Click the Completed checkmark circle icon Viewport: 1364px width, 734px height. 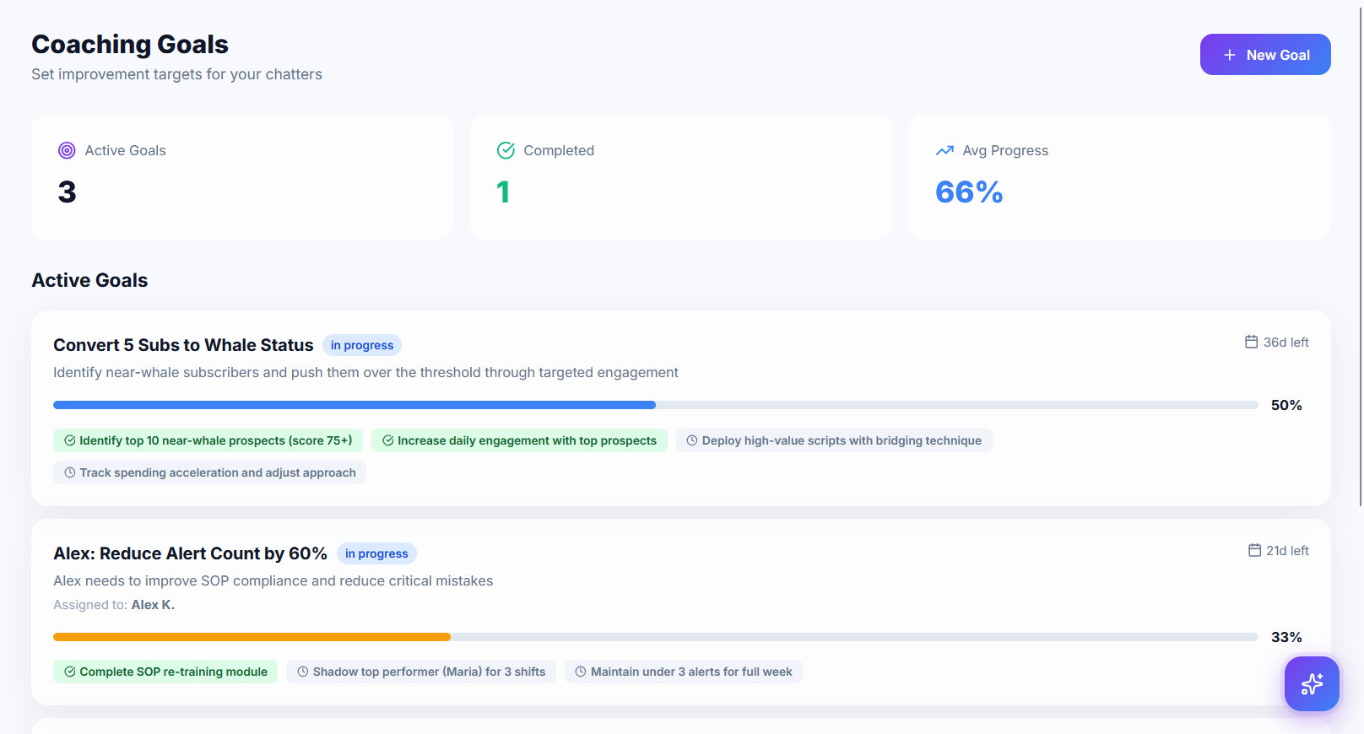click(x=506, y=150)
